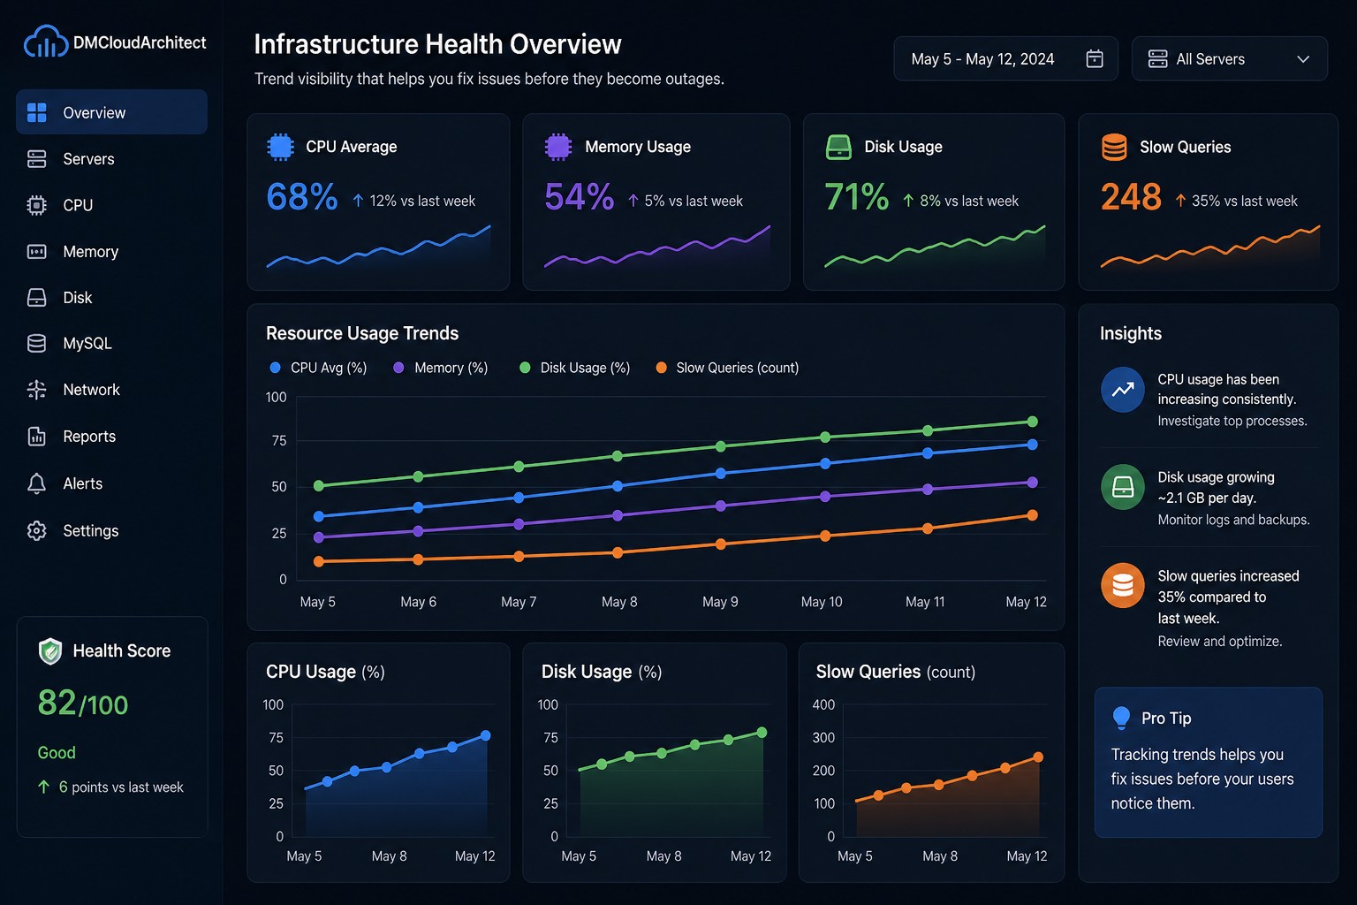Open the MySQL page in sidebar
The image size is (1357, 905).
(112, 344)
